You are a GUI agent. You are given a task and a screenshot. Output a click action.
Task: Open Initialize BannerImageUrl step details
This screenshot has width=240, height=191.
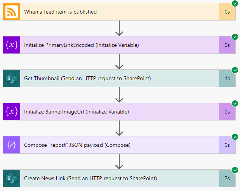[119, 112]
